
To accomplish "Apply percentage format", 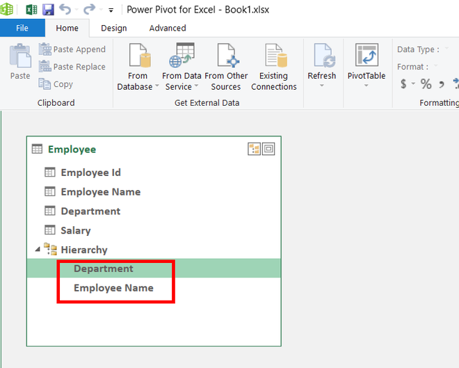I will pyautogui.click(x=426, y=83).
